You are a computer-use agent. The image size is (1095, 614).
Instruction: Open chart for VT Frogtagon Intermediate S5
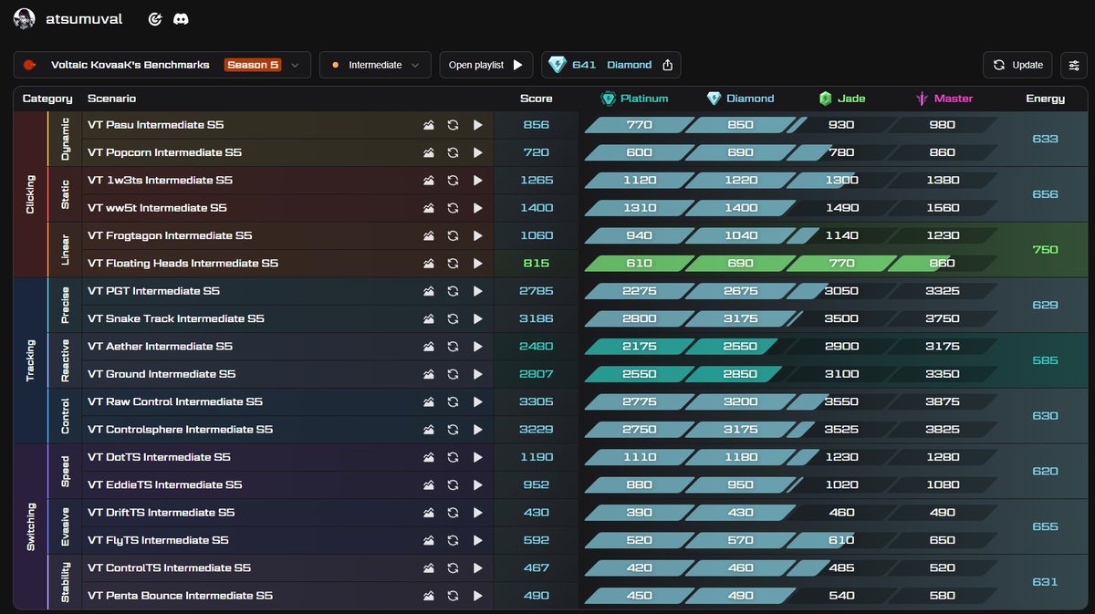(x=429, y=235)
